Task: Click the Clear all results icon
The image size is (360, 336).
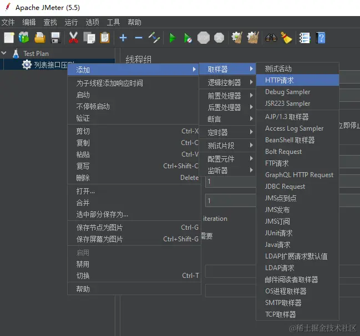Action: tap(253, 38)
